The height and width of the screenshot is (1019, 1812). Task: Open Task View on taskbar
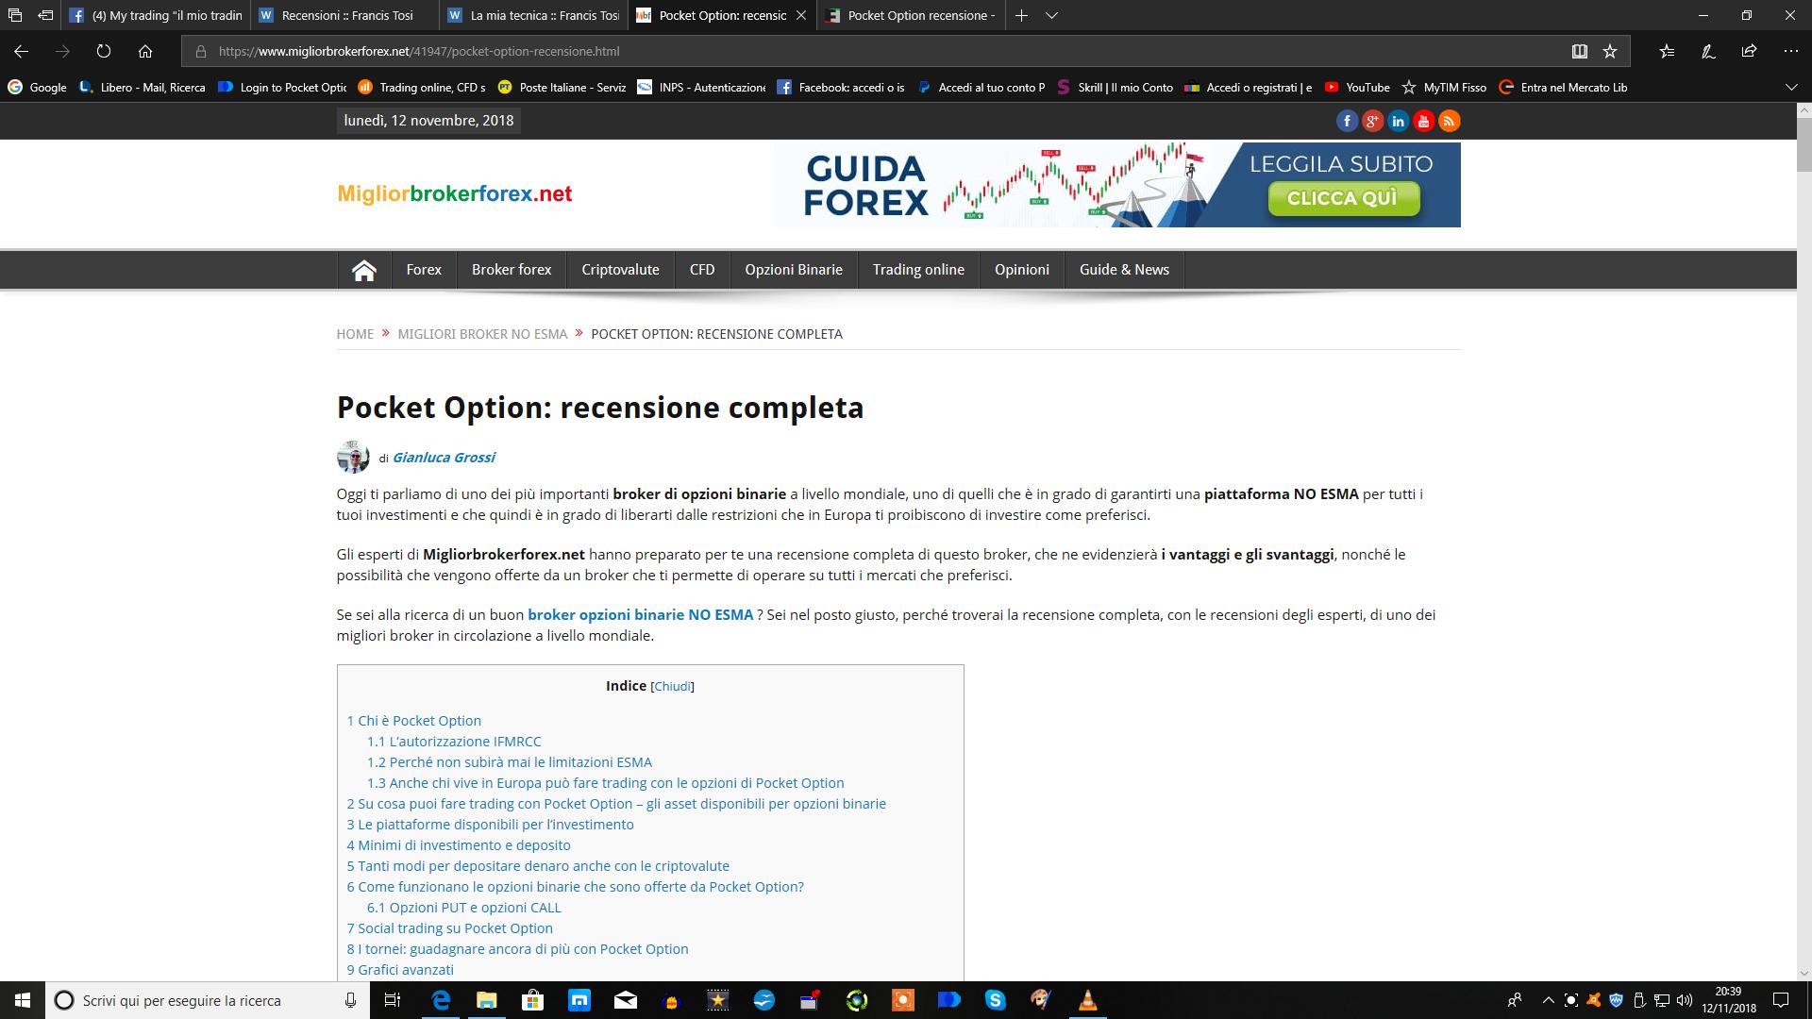[393, 1000]
